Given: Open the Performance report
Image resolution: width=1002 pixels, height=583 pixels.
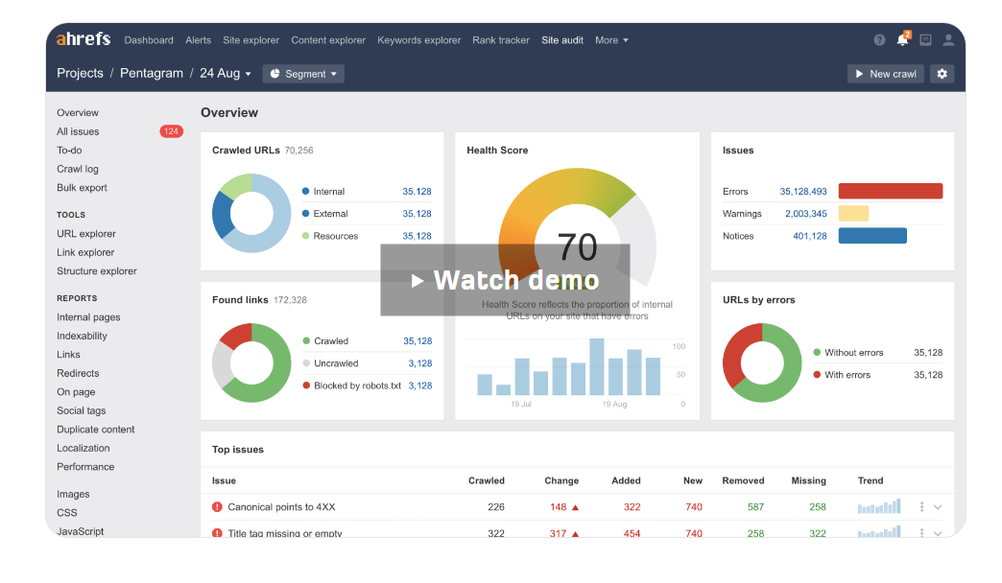Looking at the screenshot, I should (85, 467).
